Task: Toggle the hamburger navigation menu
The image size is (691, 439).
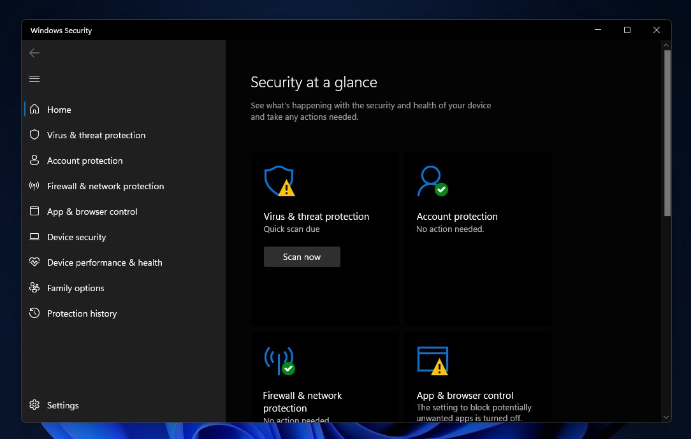Action: (34, 78)
